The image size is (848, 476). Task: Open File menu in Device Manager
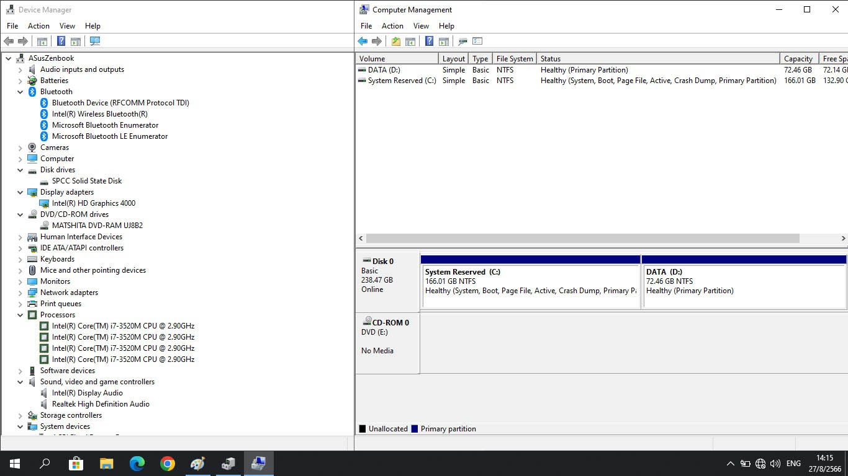tap(12, 26)
